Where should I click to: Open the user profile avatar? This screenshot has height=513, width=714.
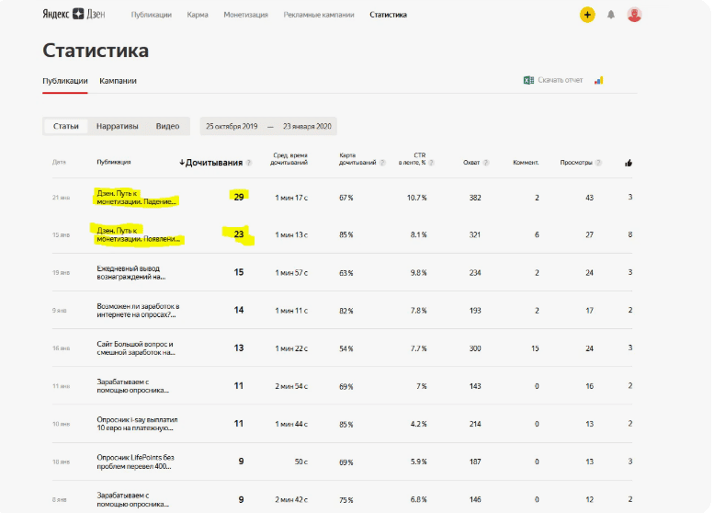point(634,15)
